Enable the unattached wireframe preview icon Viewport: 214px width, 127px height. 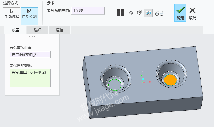(140, 13)
